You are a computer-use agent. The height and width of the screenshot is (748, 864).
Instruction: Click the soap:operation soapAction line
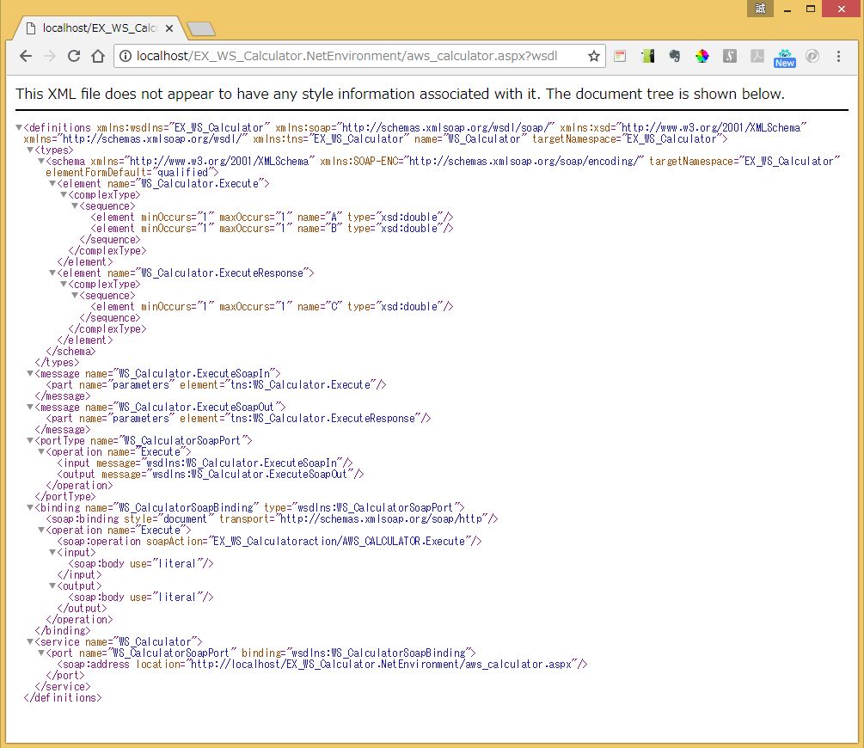(269, 542)
